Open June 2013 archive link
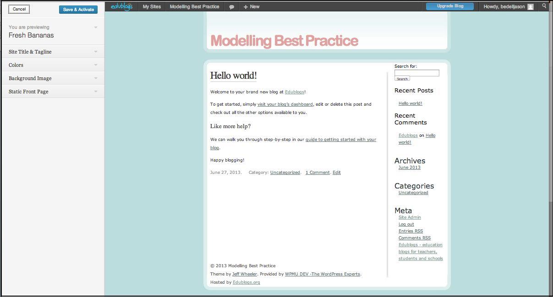 pyautogui.click(x=410, y=167)
